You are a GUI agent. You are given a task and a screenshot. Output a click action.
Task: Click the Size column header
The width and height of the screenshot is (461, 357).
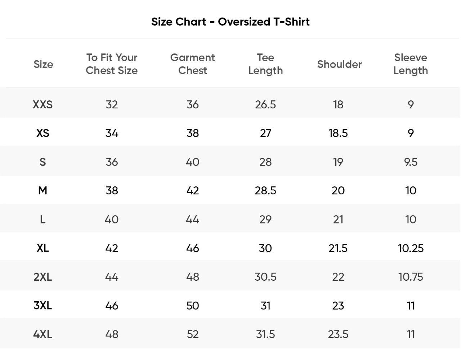(x=43, y=64)
